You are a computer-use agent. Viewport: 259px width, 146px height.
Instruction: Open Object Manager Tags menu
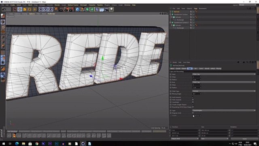click(x=195, y=9)
